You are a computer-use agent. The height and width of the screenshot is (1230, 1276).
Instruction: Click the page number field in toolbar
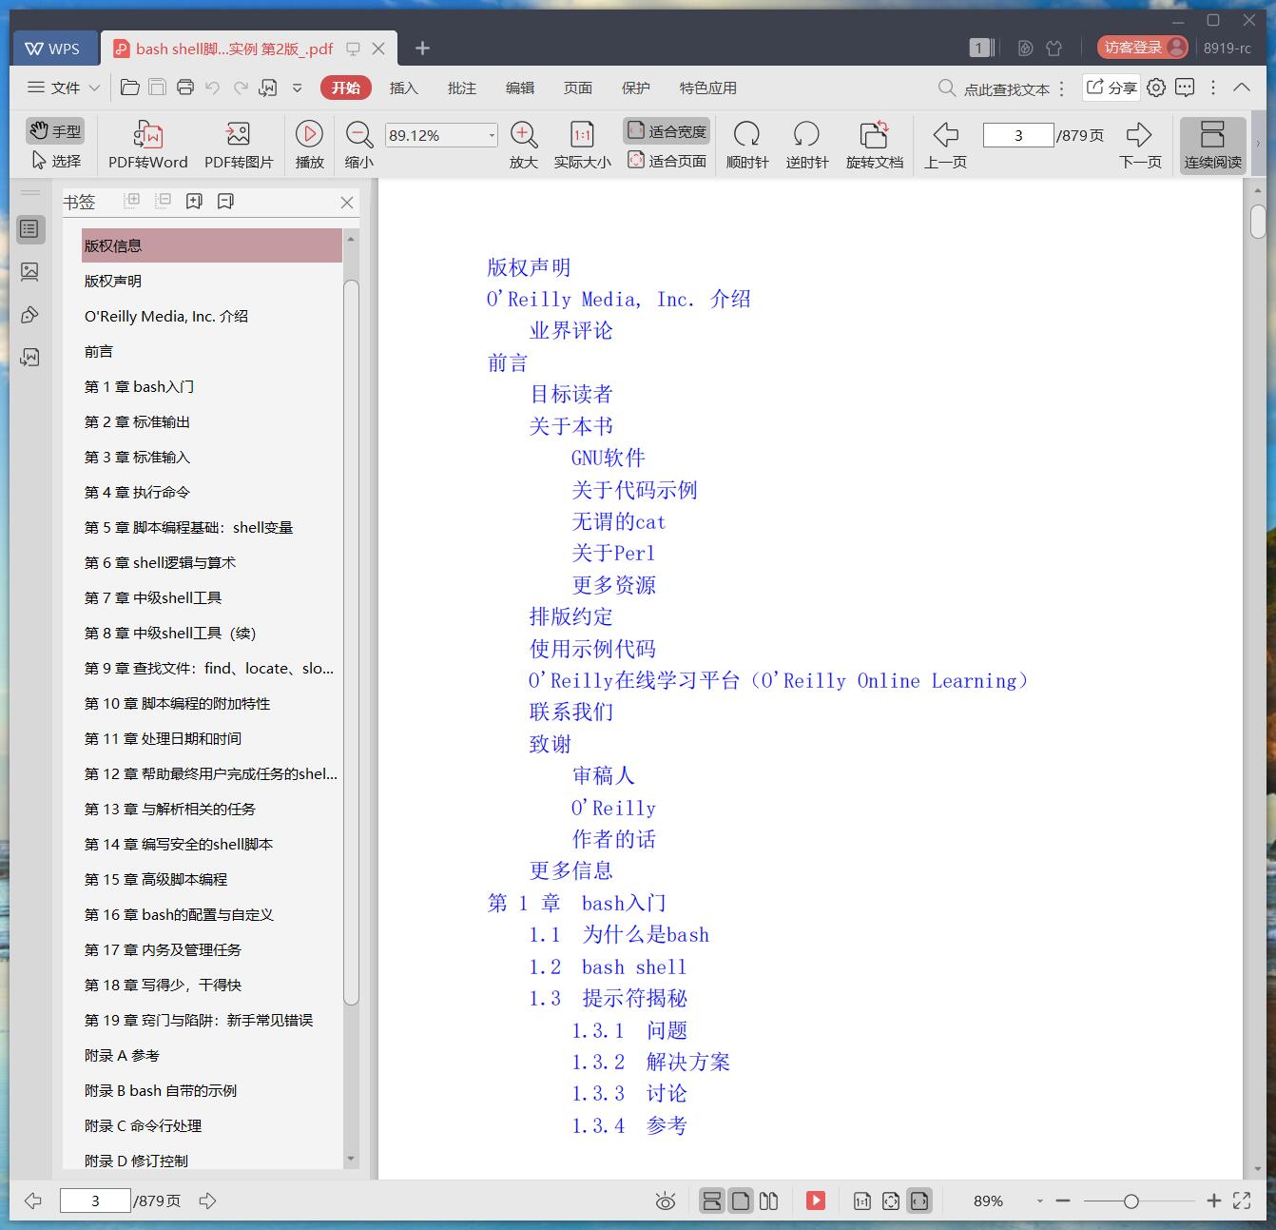tap(1018, 135)
